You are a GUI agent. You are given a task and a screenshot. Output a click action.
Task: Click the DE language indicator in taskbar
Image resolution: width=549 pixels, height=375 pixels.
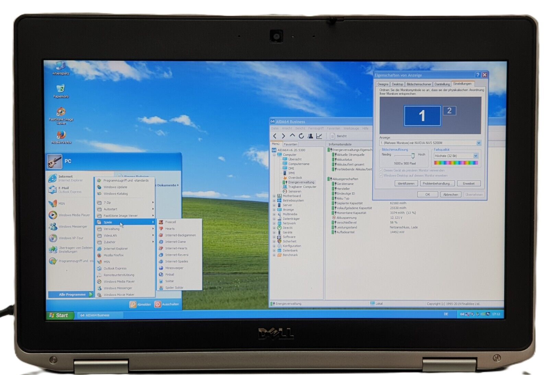(446, 314)
